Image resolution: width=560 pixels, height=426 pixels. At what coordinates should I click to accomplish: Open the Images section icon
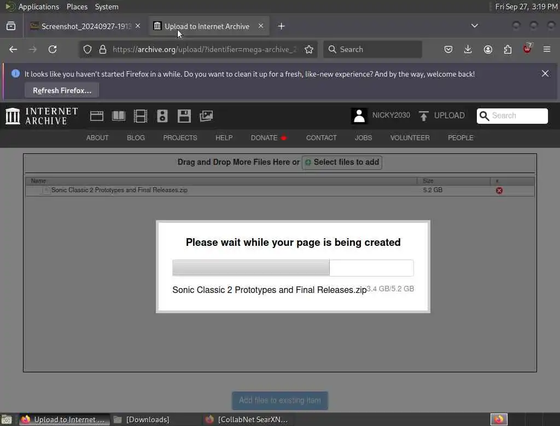(x=206, y=116)
